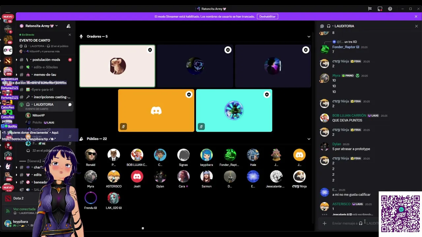The image size is (422, 237).
Task: Open the LAUDITORIA channel chat bubble icon in sidebar
Action: pyautogui.click(x=70, y=105)
